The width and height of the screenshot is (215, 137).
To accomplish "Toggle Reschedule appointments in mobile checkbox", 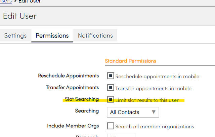I will (111, 76).
